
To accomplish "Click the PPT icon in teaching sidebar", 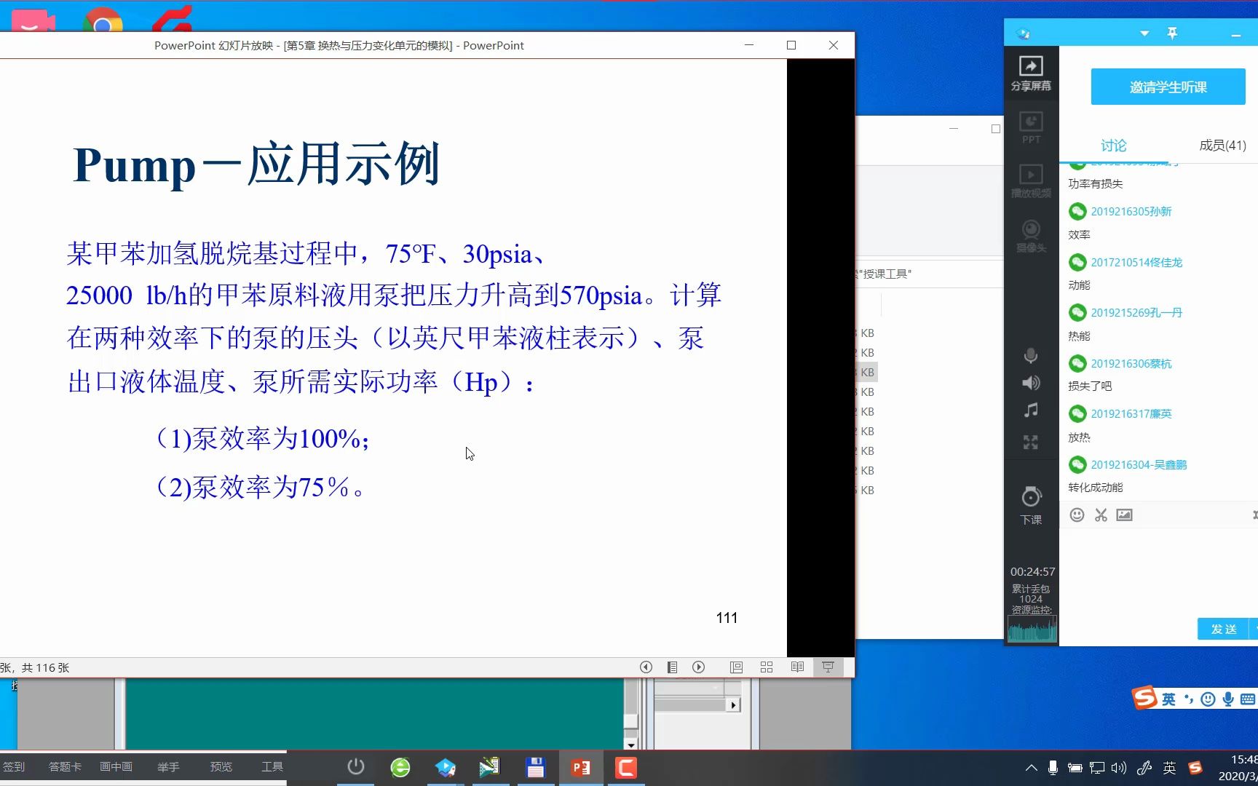I will (x=1031, y=127).
